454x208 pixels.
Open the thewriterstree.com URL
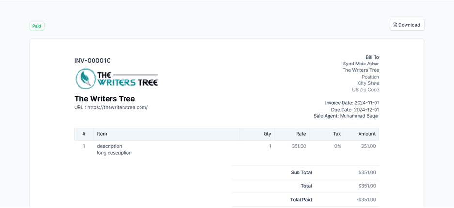[117, 107]
